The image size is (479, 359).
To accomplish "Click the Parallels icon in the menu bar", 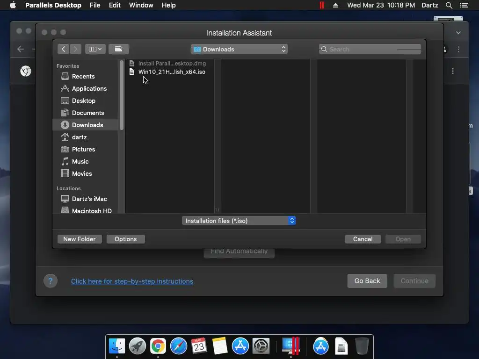I will pos(322,5).
